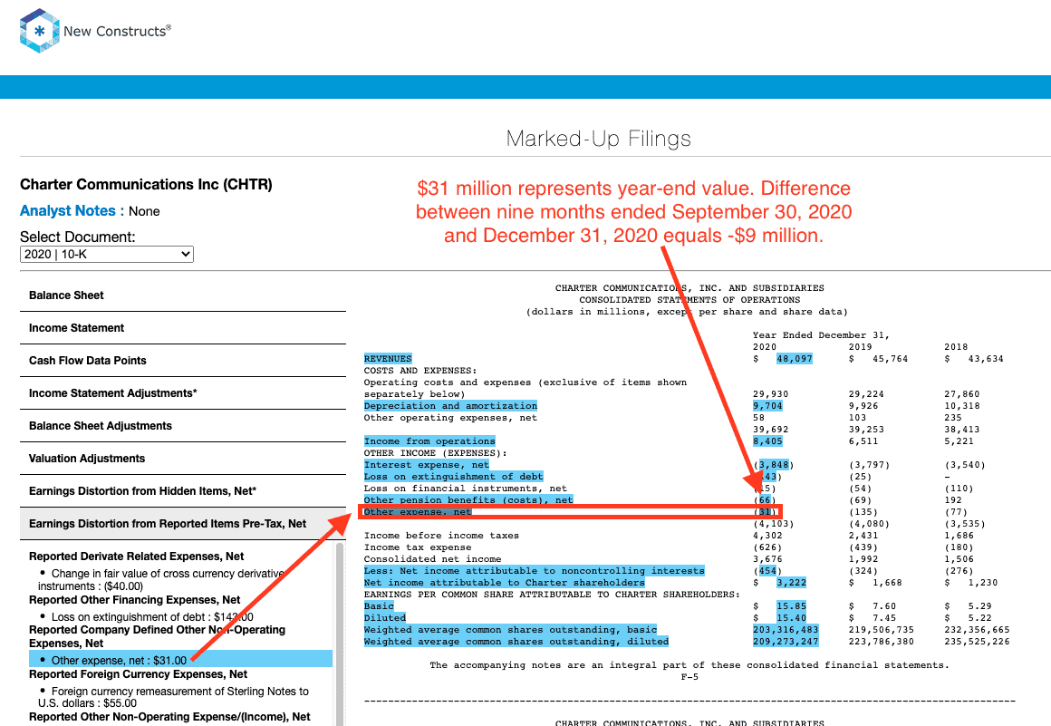Click highlighted diluted EPS value 15.40

792,618
